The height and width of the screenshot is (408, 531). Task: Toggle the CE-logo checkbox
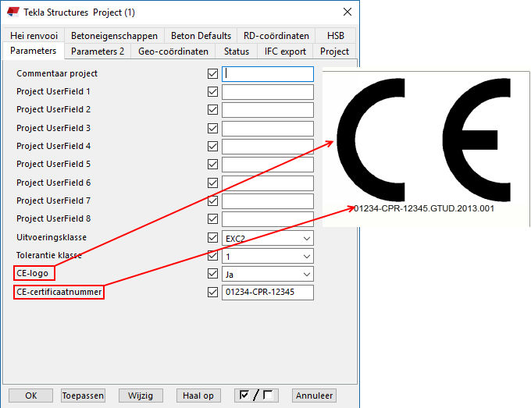tap(212, 273)
